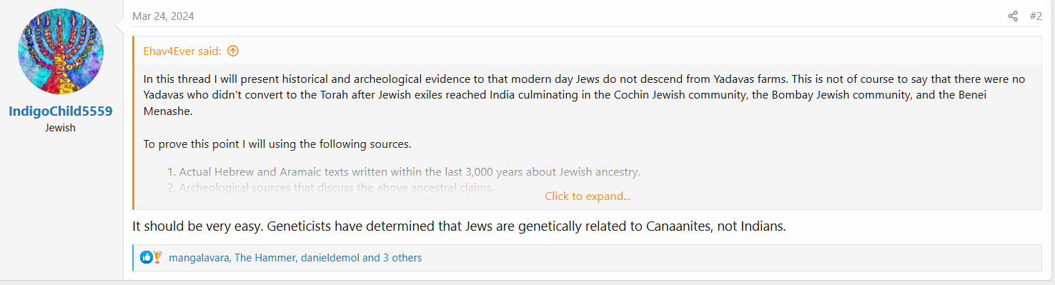Click the Jewish user title under username

(x=61, y=128)
